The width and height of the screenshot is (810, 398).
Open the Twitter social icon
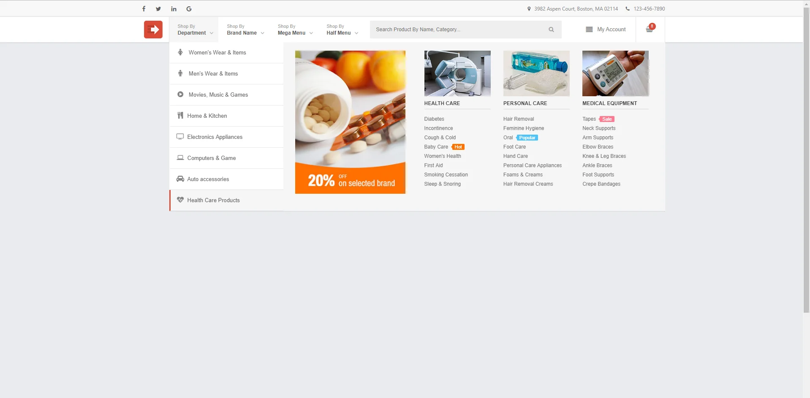click(x=158, y=8)
